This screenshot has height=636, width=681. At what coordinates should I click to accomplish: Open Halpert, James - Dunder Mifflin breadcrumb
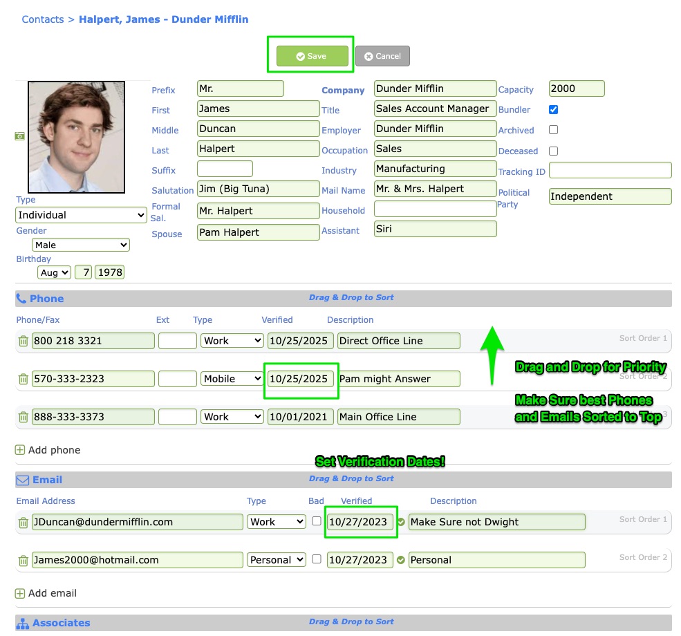163,19
